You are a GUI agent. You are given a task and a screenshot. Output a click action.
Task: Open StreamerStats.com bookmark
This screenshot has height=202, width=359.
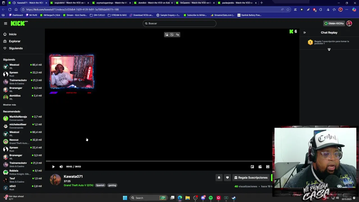point(222,15)
